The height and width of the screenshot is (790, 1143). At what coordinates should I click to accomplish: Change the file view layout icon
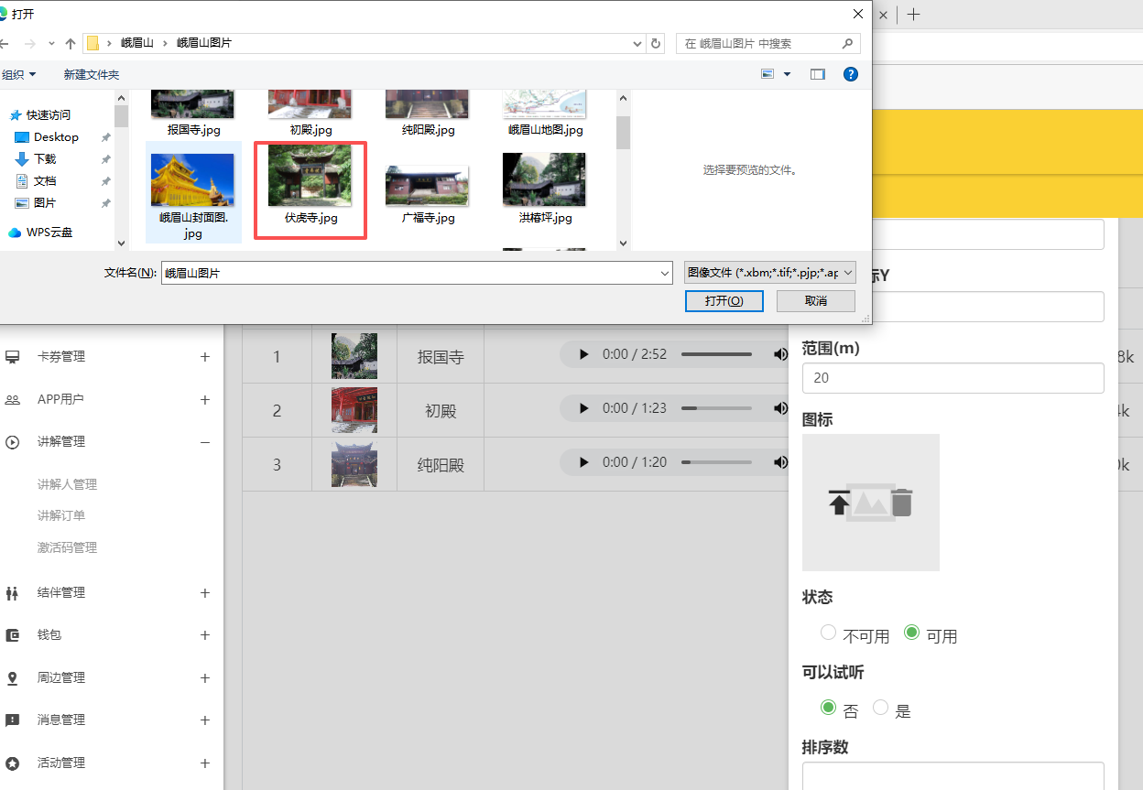[767, 74]
